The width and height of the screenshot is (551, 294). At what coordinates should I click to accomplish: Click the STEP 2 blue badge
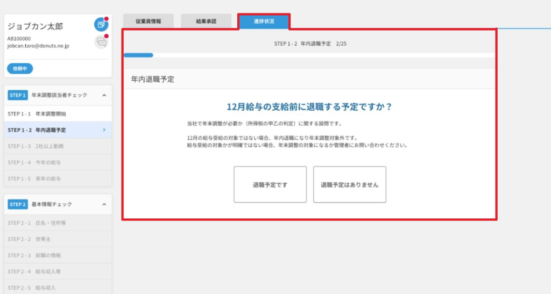[18, 205]
